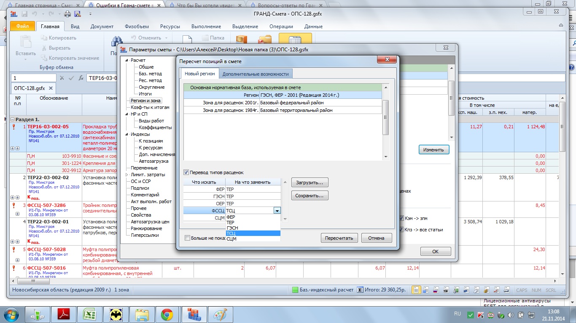
Task: Click the green Баз.-индексный расчет indicator square
Action: [295, 290]
